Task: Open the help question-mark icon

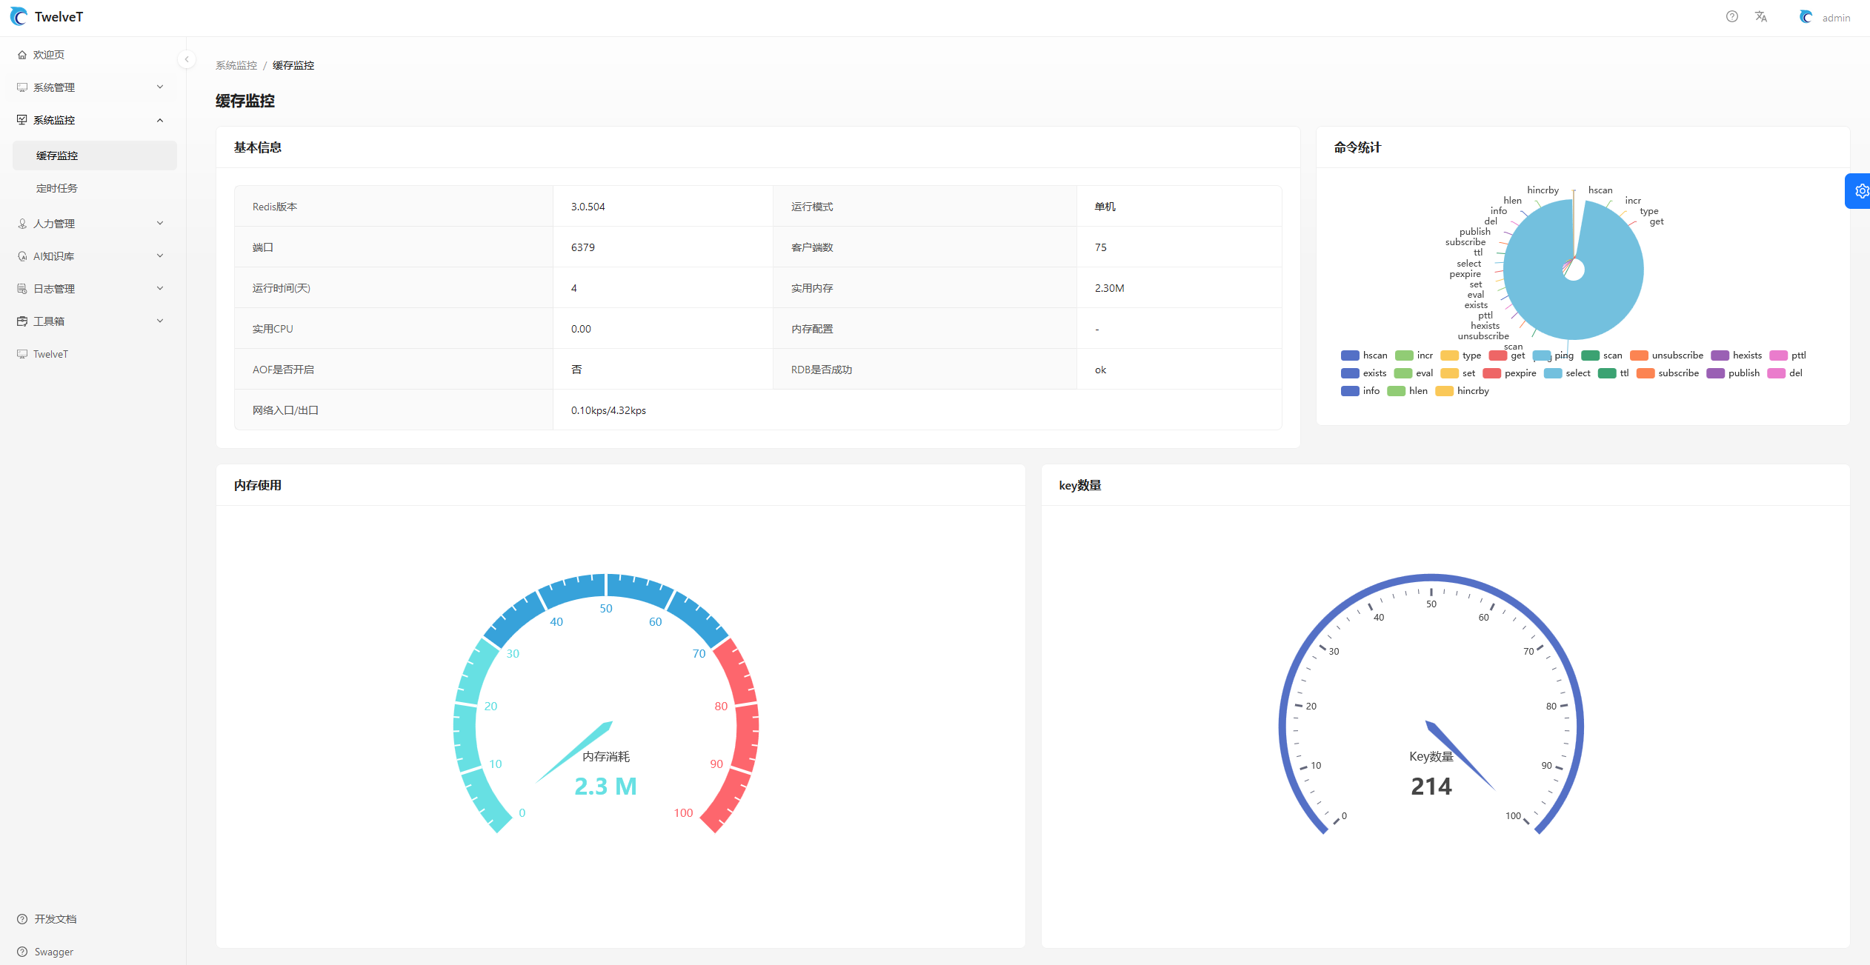Action: click(x=1731, y=16)
